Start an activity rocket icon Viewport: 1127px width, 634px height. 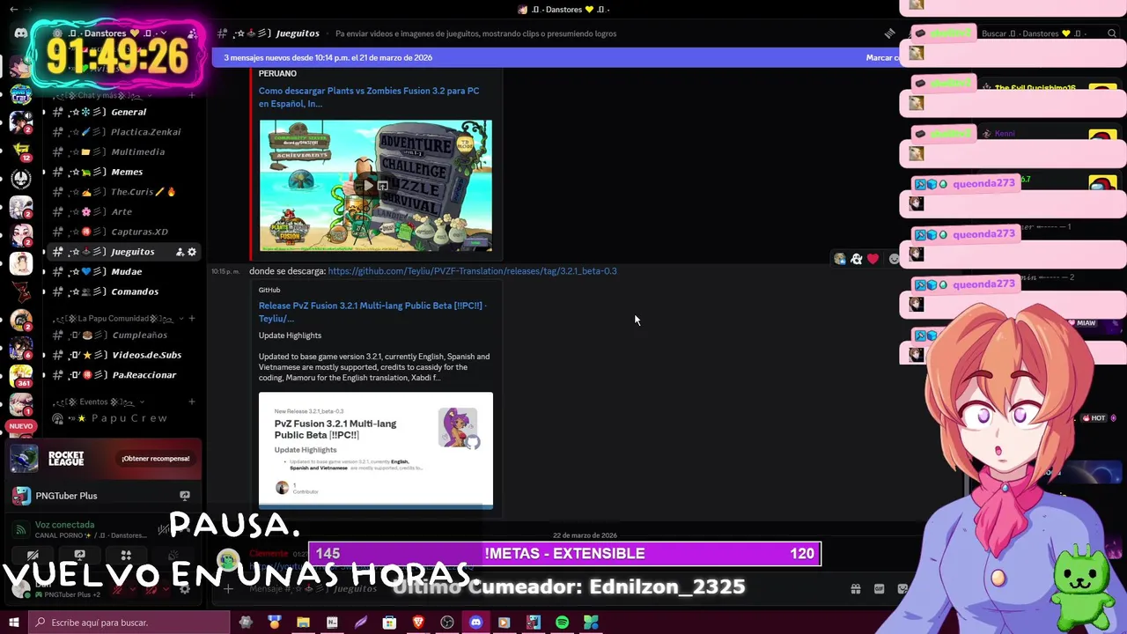click(x=126, y=555)
